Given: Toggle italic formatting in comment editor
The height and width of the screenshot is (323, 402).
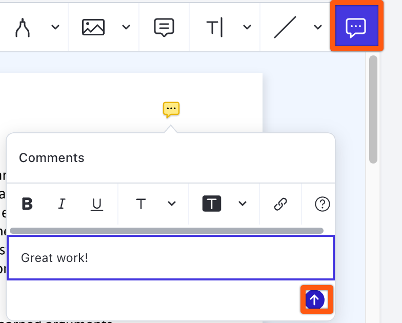Looking at the screenshot, I should pyautogui.click(x=62, y=204).
